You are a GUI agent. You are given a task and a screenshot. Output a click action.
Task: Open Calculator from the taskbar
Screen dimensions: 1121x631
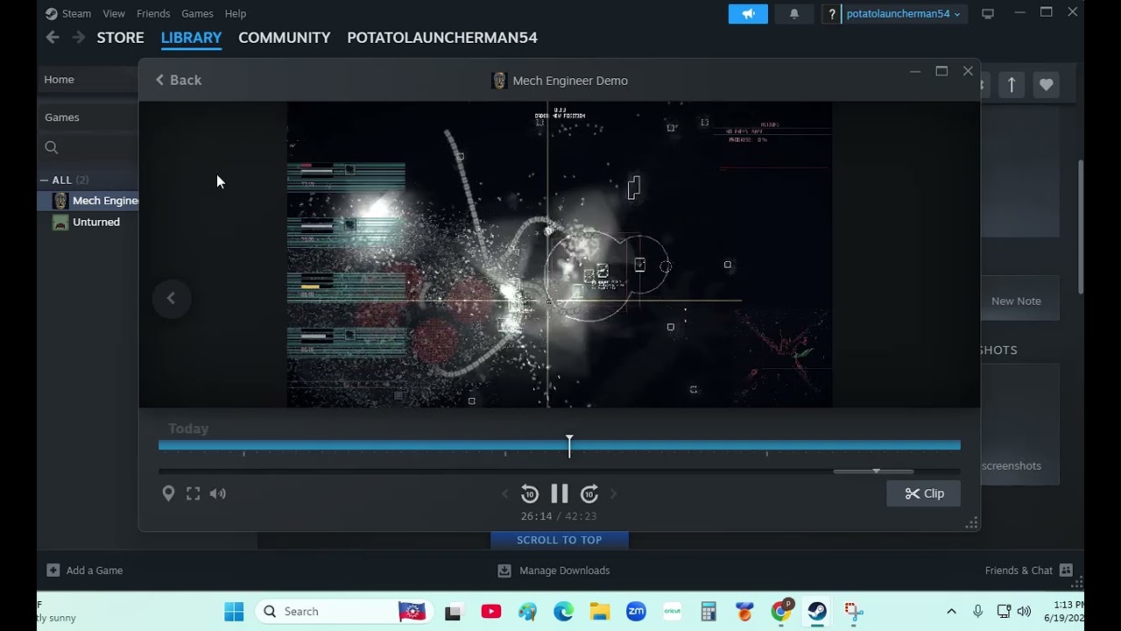709,612
